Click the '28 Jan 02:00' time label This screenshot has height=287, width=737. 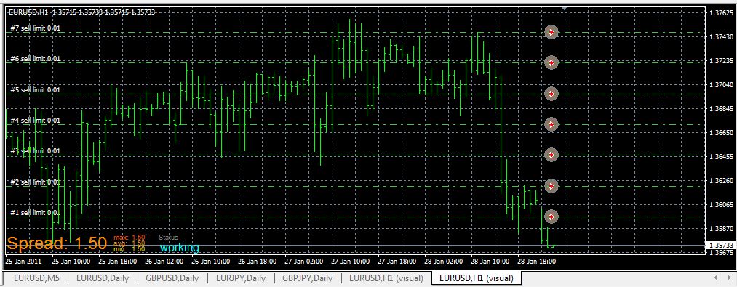tap(444, 261)
